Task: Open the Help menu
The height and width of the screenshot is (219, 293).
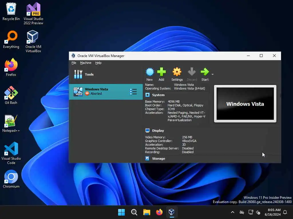Action: point(98,63)
